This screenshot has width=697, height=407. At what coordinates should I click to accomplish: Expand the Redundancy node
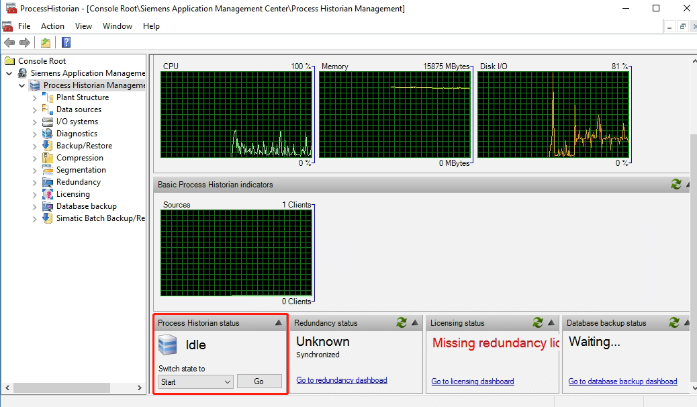coord(35,183)
